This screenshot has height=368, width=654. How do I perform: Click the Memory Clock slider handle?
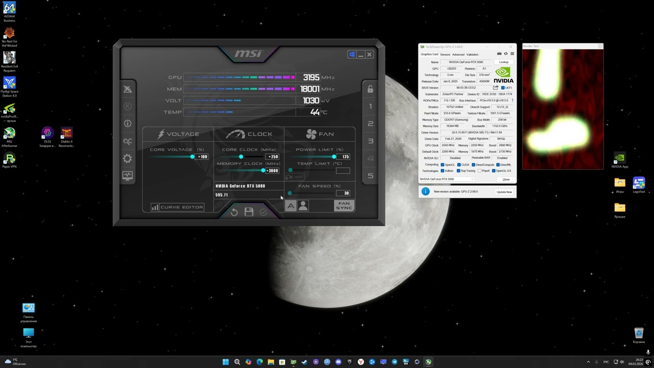(263, 171)
